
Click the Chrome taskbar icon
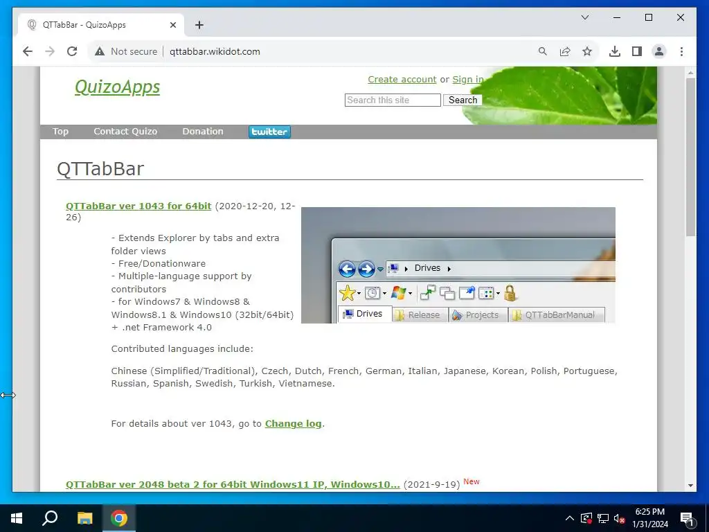pyautogui.click(x=119, y=518)
